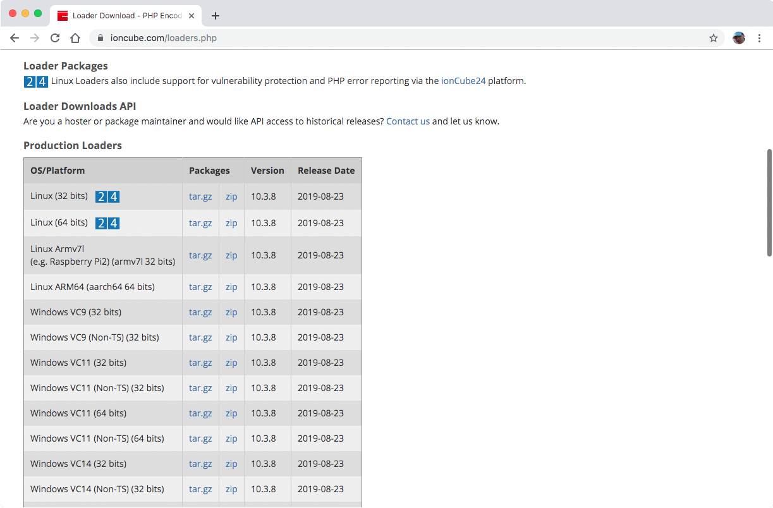Open a new browser tab with the plus button

pyautogui.click(x=216, y=15)
